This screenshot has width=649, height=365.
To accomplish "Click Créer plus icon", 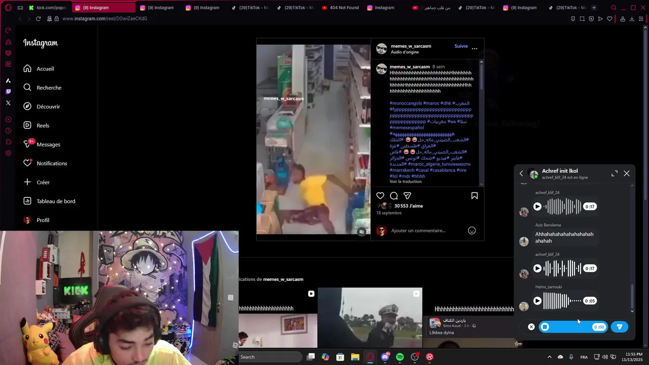I will coord(27,182).
